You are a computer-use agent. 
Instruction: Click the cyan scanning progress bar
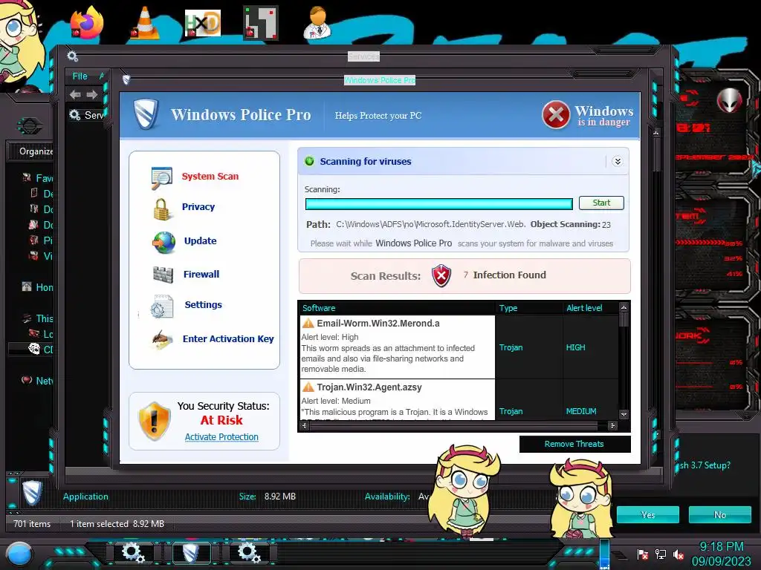(x=438, y=203)
